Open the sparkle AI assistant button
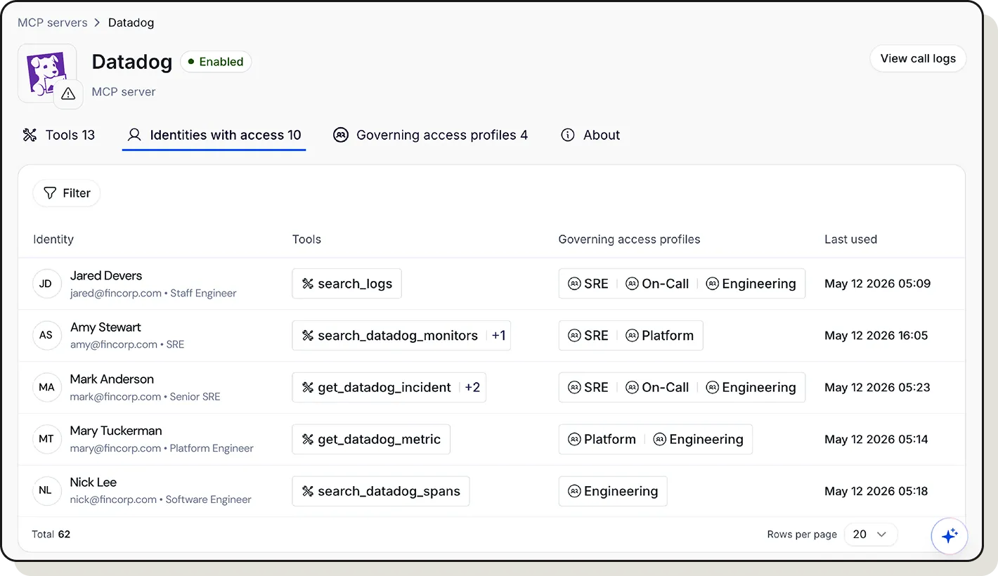The image size is (998, 576). click(950, 536)
